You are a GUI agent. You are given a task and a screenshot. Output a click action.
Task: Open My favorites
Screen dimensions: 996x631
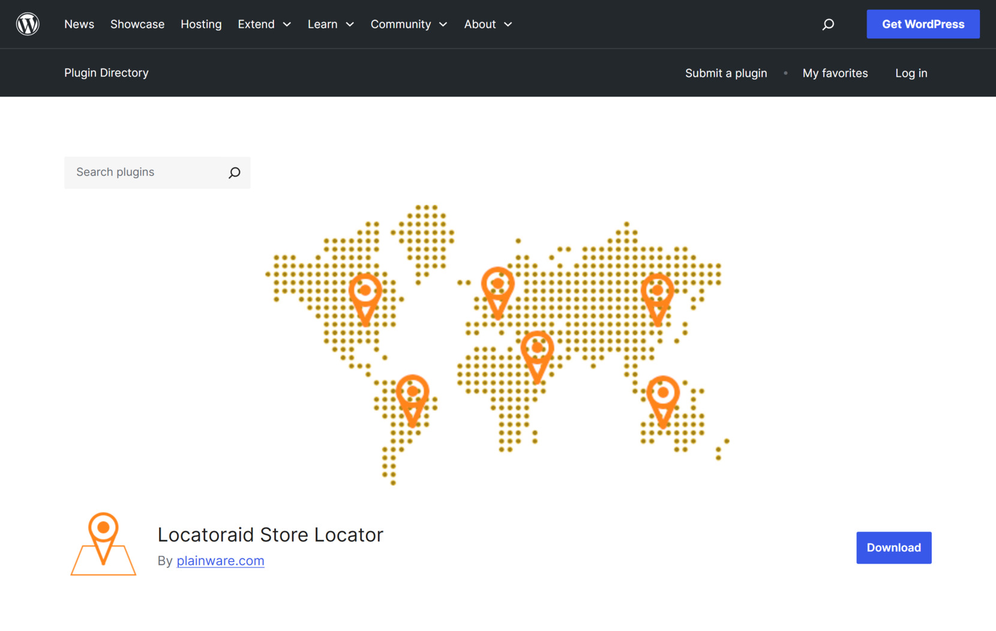point(835,73)
